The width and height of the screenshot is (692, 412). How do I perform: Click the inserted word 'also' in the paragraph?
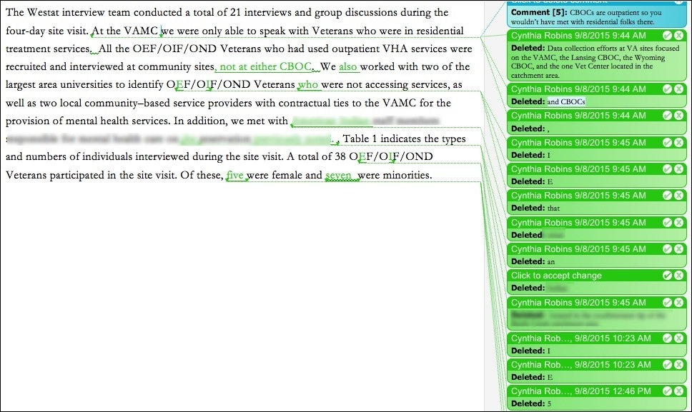[347, 67]
